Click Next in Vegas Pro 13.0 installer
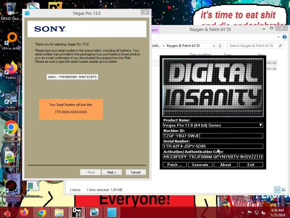 pyautogui.click(x=112, y=172)
